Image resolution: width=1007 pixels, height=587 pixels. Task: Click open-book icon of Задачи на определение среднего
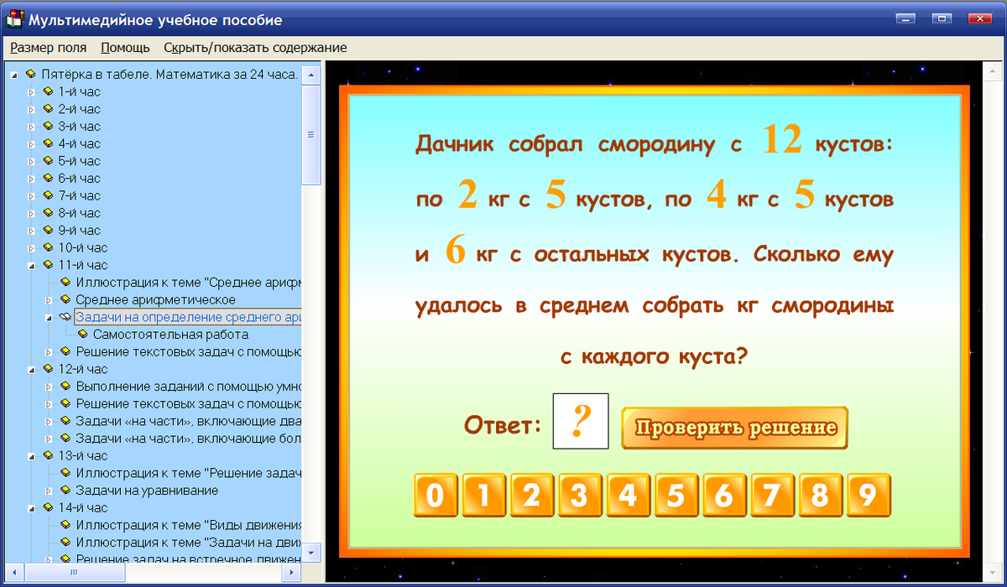(x=65, y=317)
